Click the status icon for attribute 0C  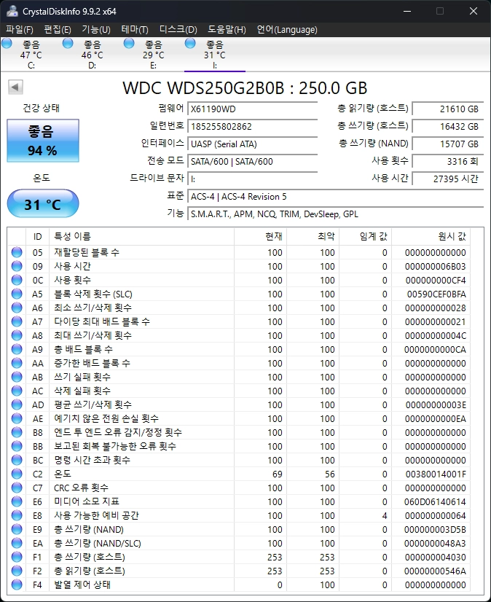click(17, 280)
